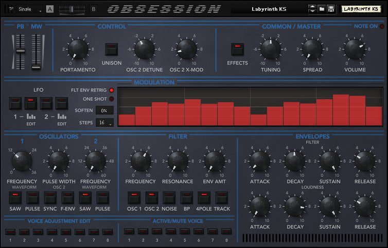This screenshot has width=388, height=248.
Task: Enable oscillator 2 PULSE waveform
Action: [x=103, y=198]
